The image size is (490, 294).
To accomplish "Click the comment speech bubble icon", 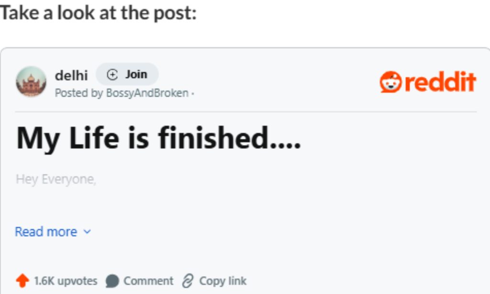I will 112,281.
